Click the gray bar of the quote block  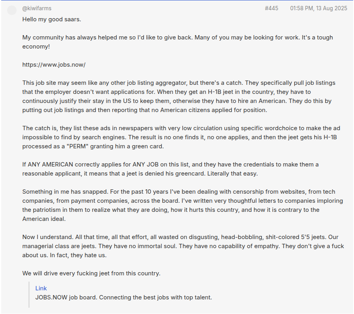[x=29, y=294]
